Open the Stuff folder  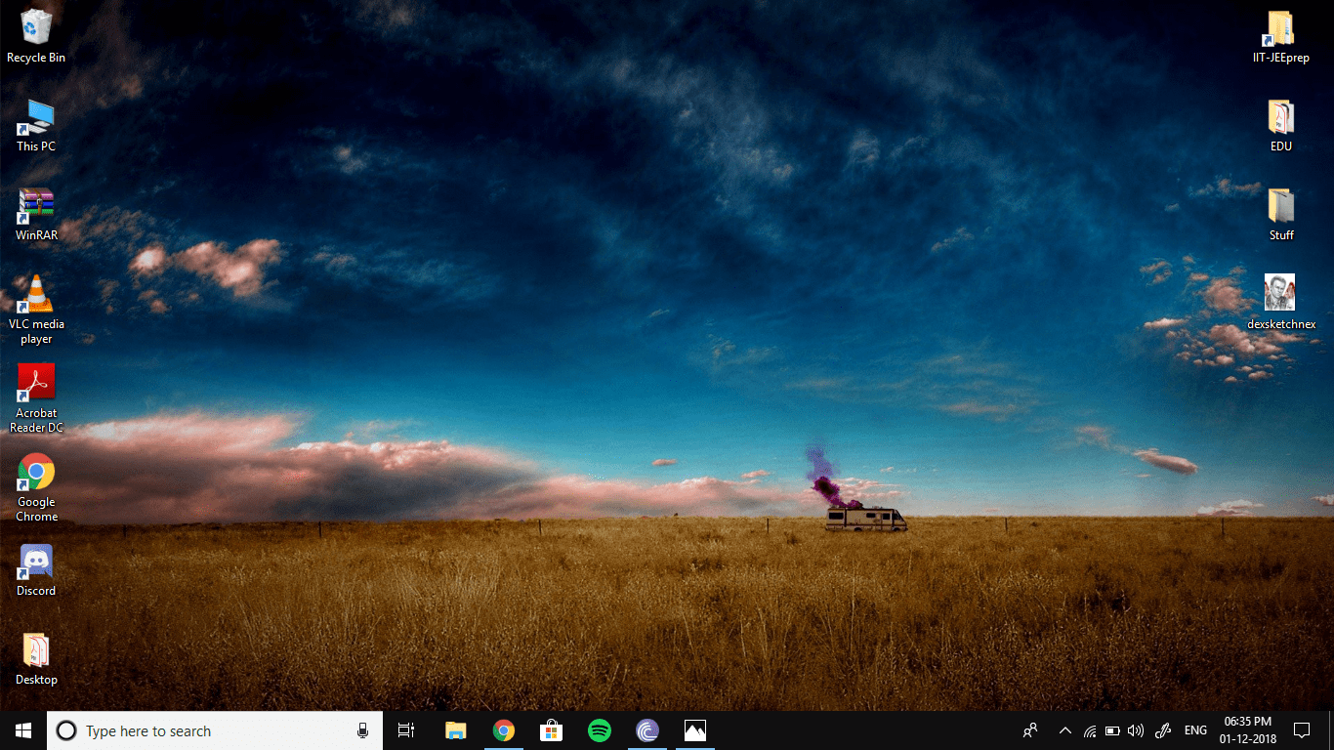1280,203
